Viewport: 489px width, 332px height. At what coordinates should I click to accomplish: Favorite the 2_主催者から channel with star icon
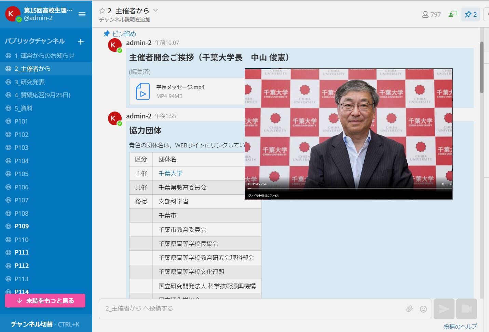pyautogui.click(x=102, y=11)
